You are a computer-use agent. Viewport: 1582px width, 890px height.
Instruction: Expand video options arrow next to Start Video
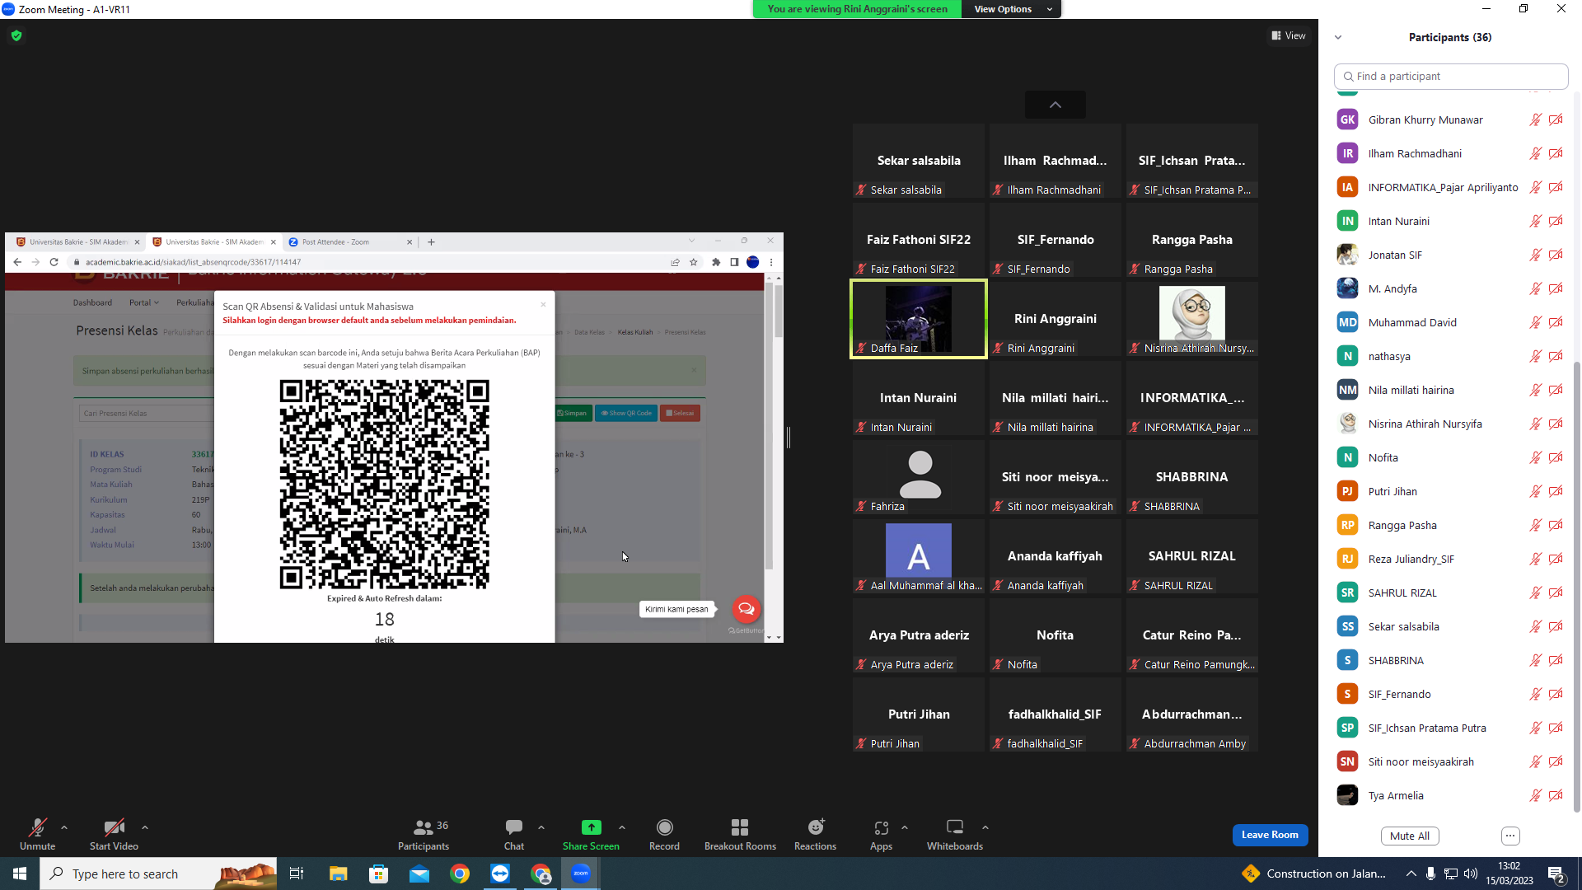coord(145,827)
